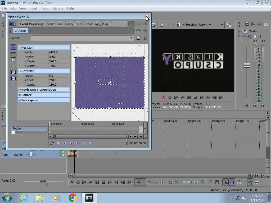Toggle Automatic Crossfades in the main toolbar
This screenshot has width=271, height=203.
point(232,182)
